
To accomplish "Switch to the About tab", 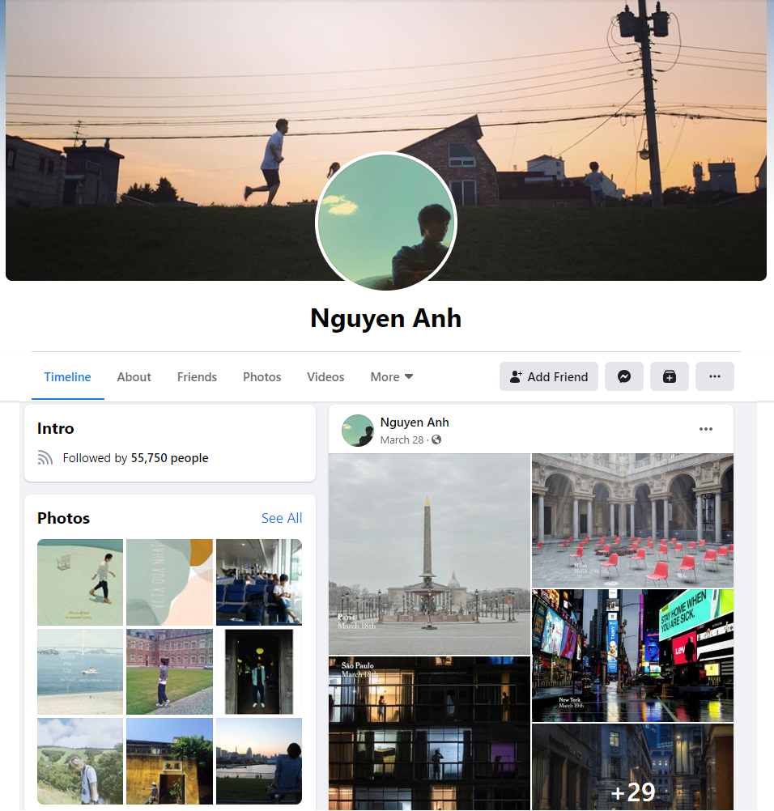I will coord(134,377).
